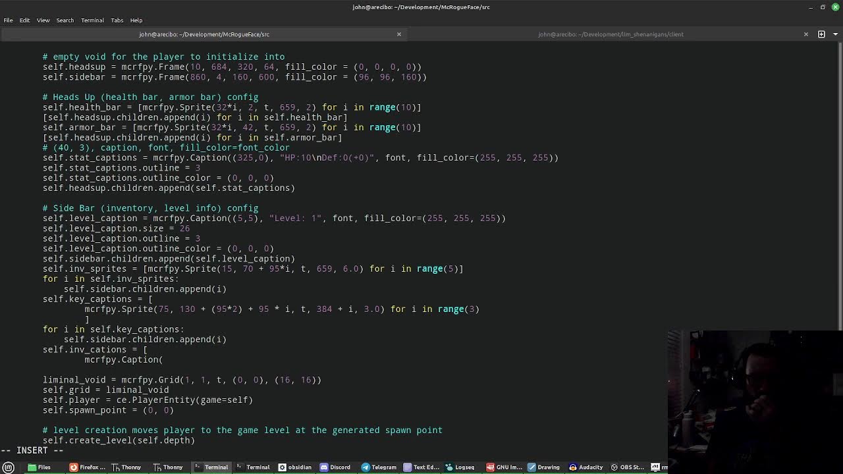Viewport: 843px width, 474px height.
Task: Open the Edit menu
Action: coord(24,20)
